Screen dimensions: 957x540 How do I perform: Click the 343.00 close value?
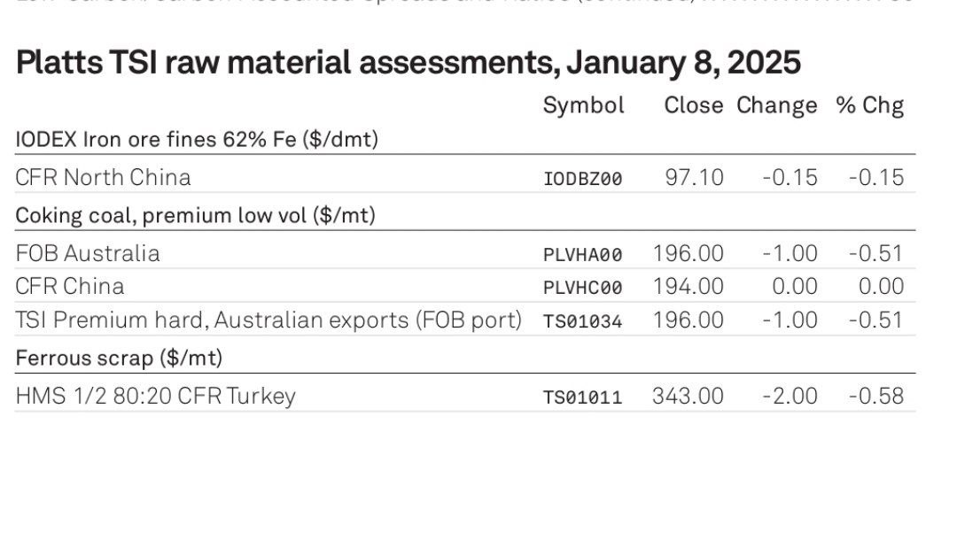688,397
